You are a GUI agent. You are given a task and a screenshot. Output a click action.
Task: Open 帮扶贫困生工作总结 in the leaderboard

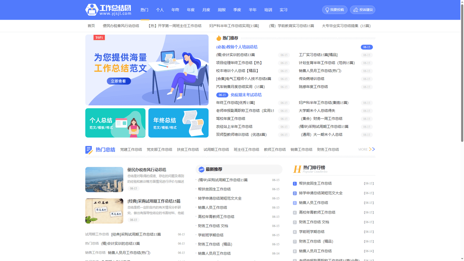[x=315, y=183]
